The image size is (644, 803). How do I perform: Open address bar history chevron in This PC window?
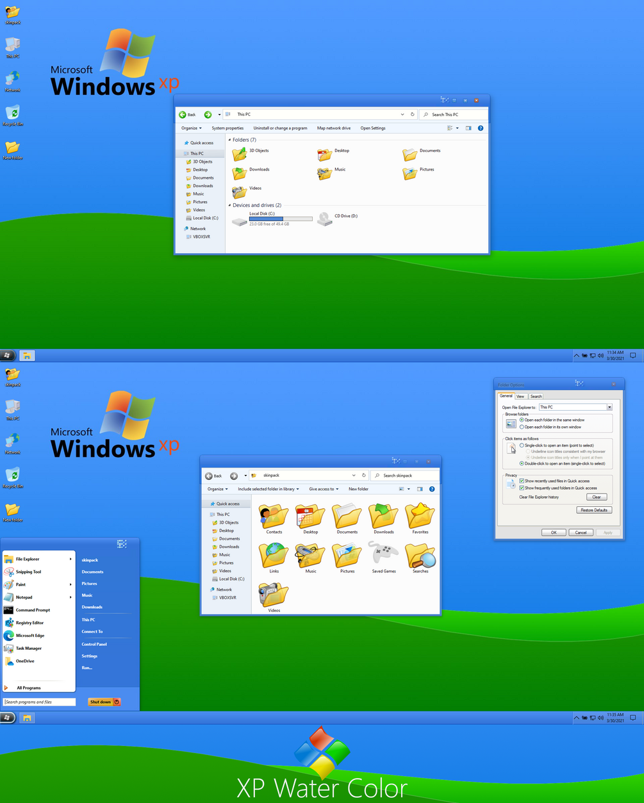pyautogui.click(x=402, y=115)
